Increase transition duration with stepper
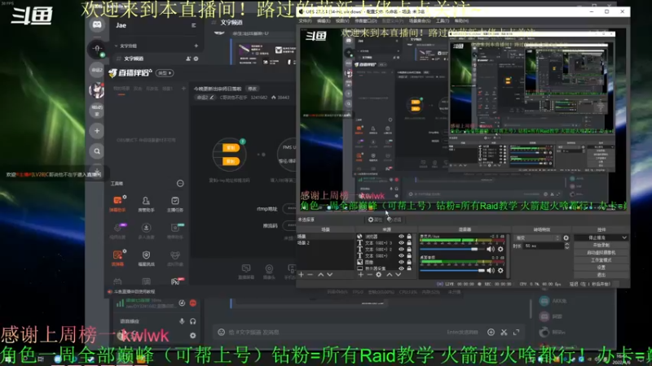 (566, 245)
